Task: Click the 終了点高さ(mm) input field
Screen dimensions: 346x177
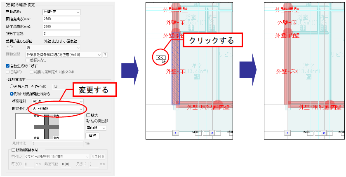Action: pos(61,26)
